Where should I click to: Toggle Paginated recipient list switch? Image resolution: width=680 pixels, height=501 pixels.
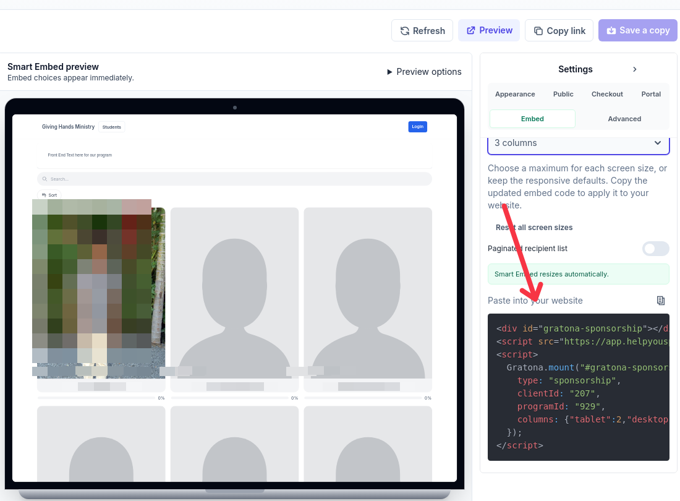pyautogui.click(x=655, y=249)
